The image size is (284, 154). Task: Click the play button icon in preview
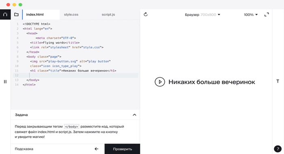pos(160,82)
